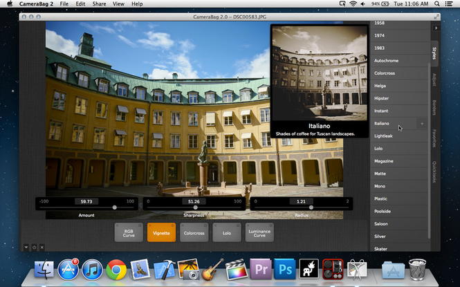Click the Amount value field 59.73
460x287 pixels.
(x=86, y=201)
